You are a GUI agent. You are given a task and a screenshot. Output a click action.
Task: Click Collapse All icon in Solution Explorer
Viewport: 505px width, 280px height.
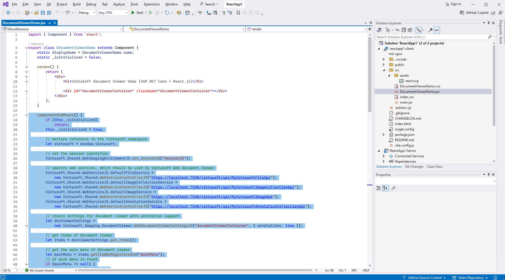tap(404, 30)
